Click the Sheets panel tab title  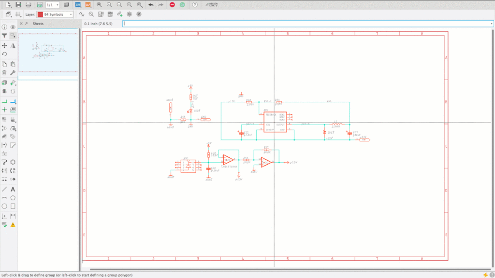38,23
